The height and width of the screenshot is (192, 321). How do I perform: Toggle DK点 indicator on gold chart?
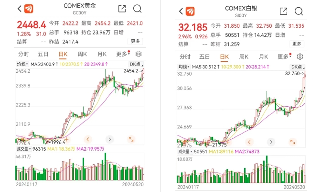click(x=136, y=64)
